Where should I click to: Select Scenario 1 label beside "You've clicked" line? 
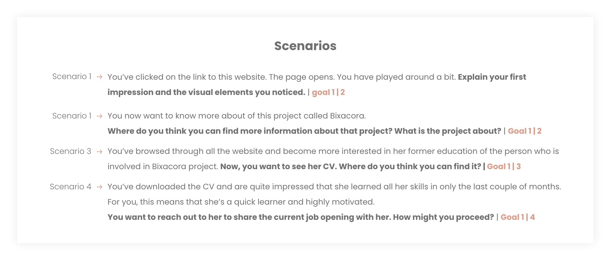click(72, 76)
